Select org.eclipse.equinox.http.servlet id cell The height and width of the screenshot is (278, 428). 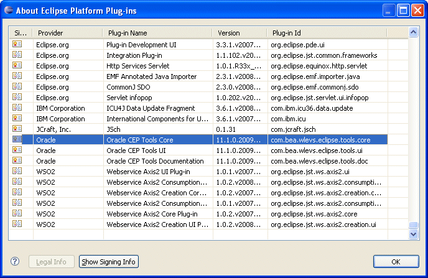328,66
